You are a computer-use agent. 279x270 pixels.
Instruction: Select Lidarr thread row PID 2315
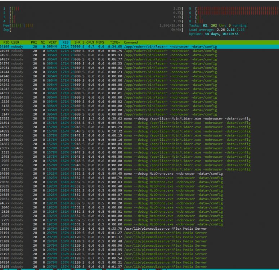click(x=140, y=152)
